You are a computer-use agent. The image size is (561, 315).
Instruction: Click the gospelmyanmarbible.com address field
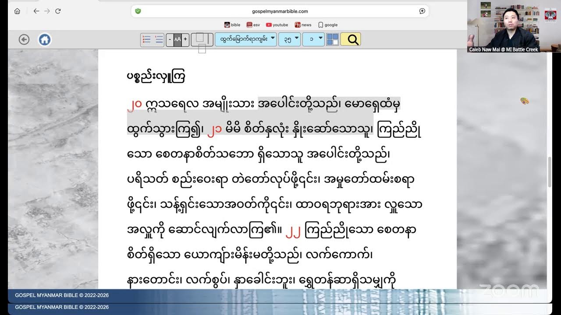point(280,11)
